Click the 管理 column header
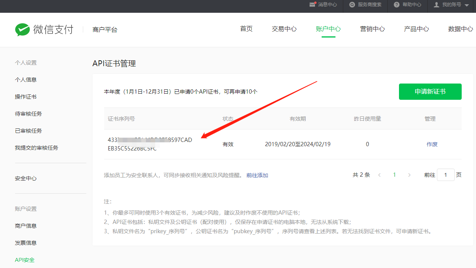This screenshot has height=268, width=476. 430,119
